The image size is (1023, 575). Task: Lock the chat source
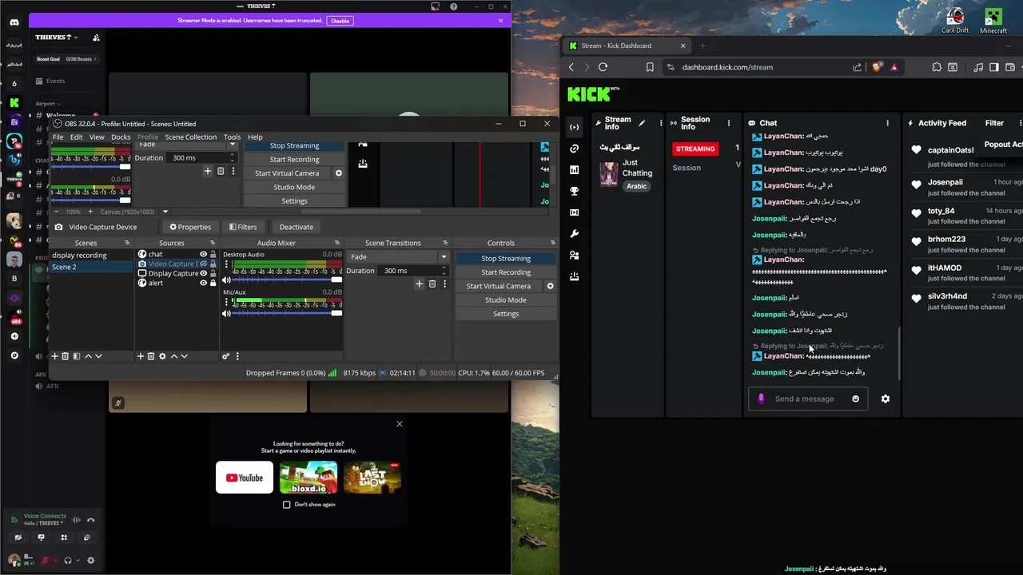[213, 254]
